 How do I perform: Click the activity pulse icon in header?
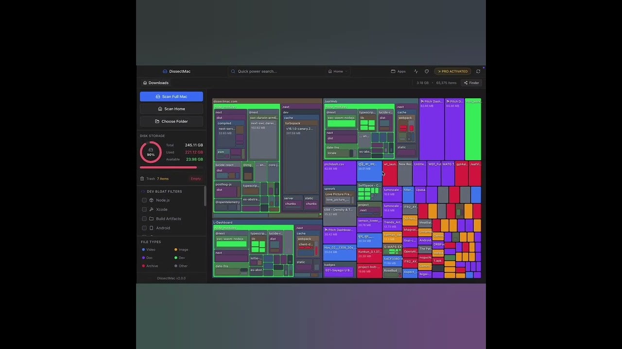coord(416,71)
